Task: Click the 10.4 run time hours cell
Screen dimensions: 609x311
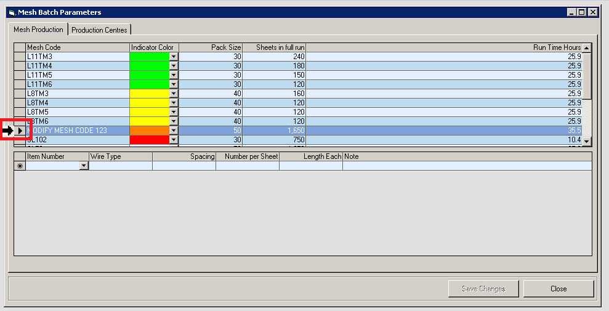Action: 444,140
